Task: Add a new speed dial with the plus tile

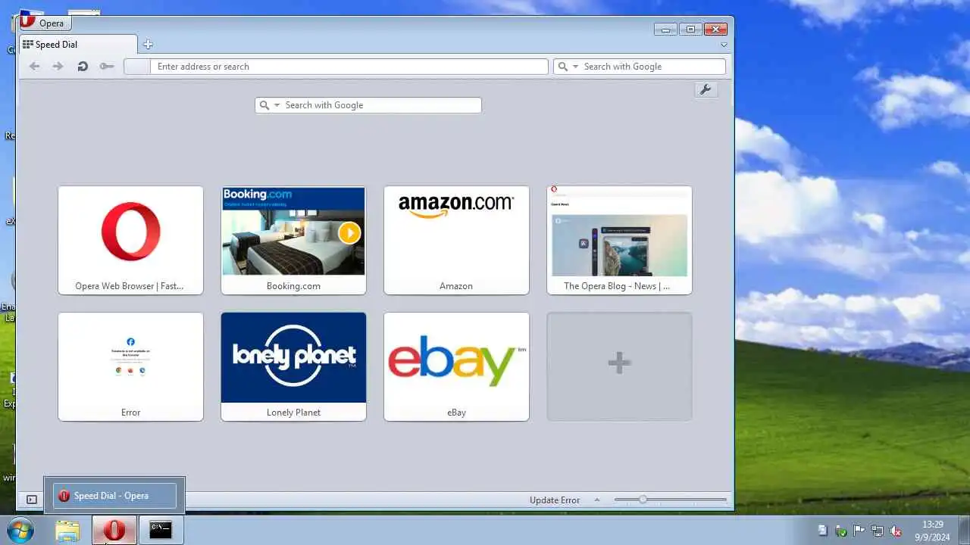Action: tap(619, 366)
